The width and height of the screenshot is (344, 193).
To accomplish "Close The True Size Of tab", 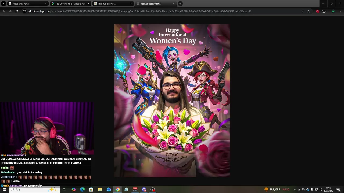I will 131,4.
